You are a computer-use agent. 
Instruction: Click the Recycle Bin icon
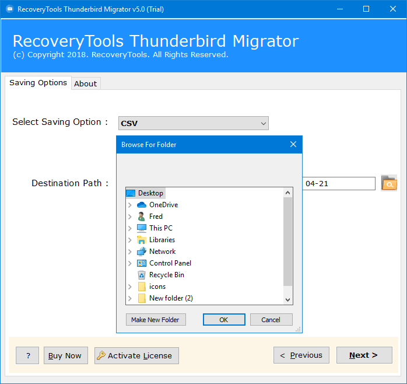[142, 275]
